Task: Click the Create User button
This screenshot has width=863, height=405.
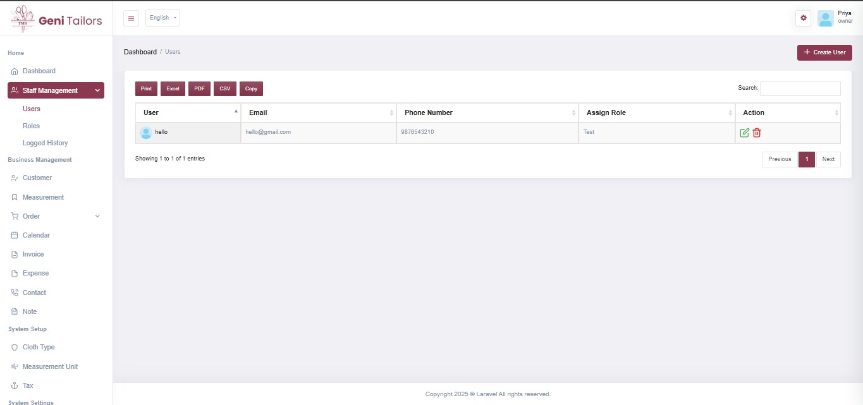Action: pos(824,52)
